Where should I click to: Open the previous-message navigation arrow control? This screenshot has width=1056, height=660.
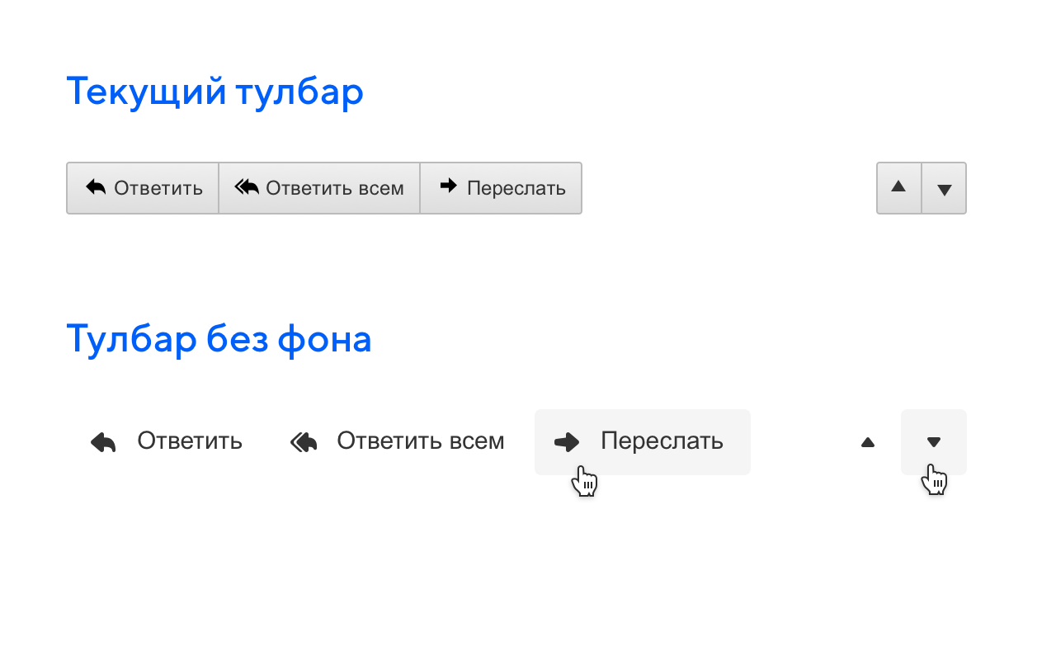click(x=898, y=187)
